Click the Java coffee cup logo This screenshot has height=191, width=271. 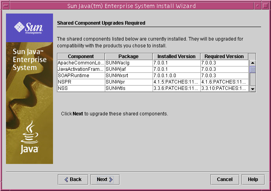[x=29, y=137]
